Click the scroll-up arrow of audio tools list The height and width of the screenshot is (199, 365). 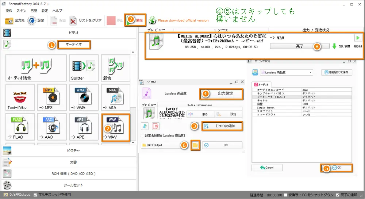tap(133, 52)
